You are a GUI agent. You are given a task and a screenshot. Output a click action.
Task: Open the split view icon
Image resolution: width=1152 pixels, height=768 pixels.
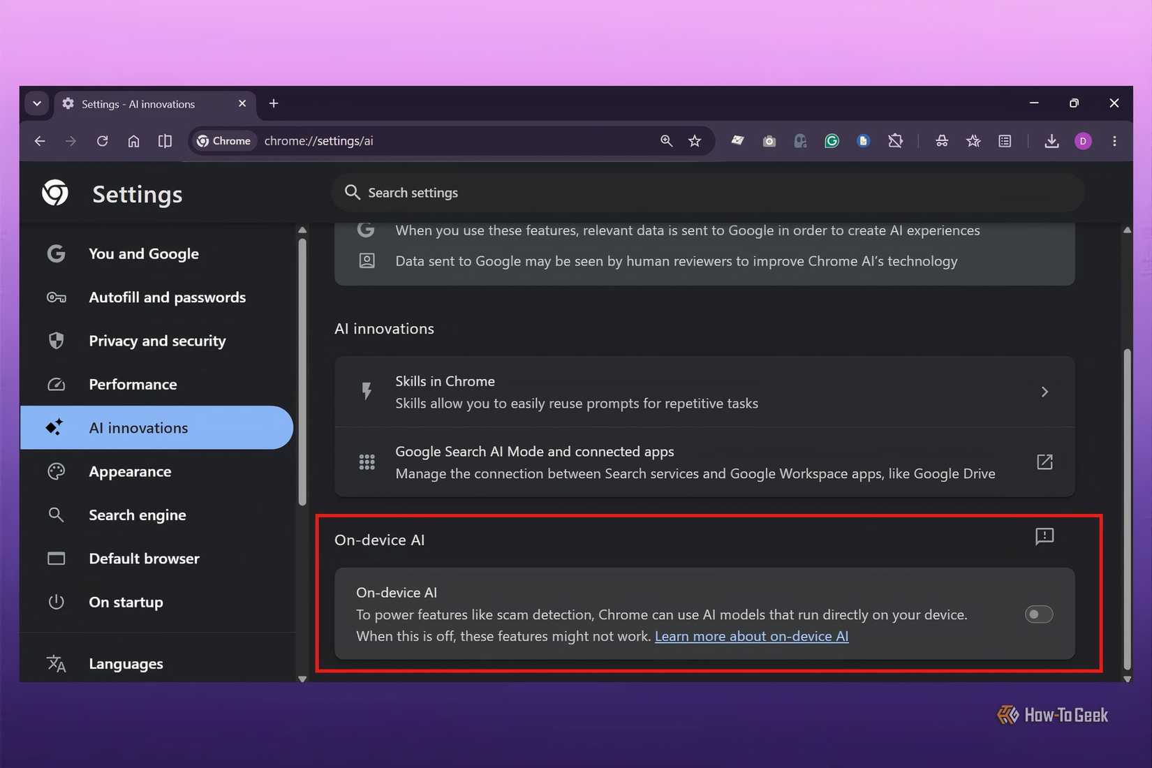[x=165, y=141]
